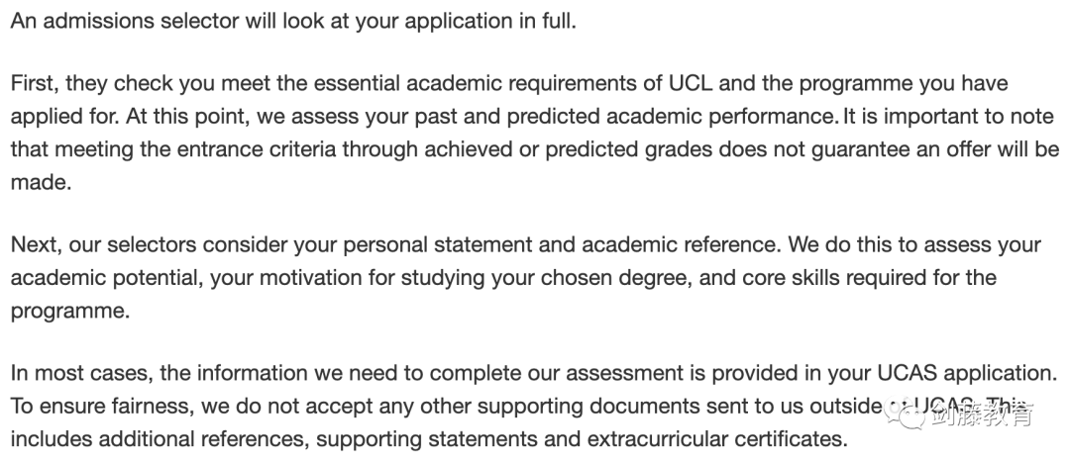Click the phrase 'predicted academic performance'

pos(672,117)
